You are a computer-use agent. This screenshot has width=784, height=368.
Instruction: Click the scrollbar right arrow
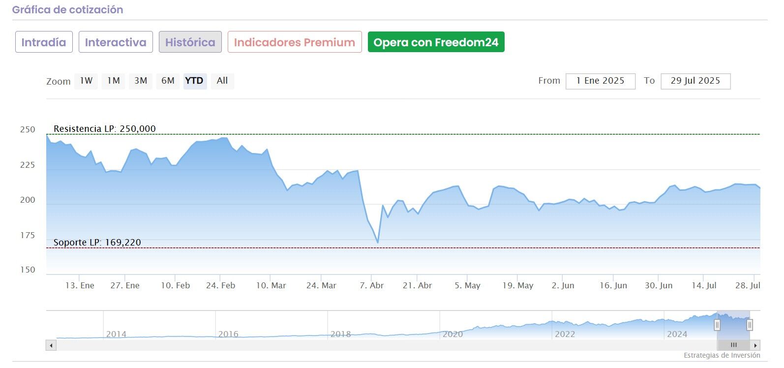tap(755, 345)
